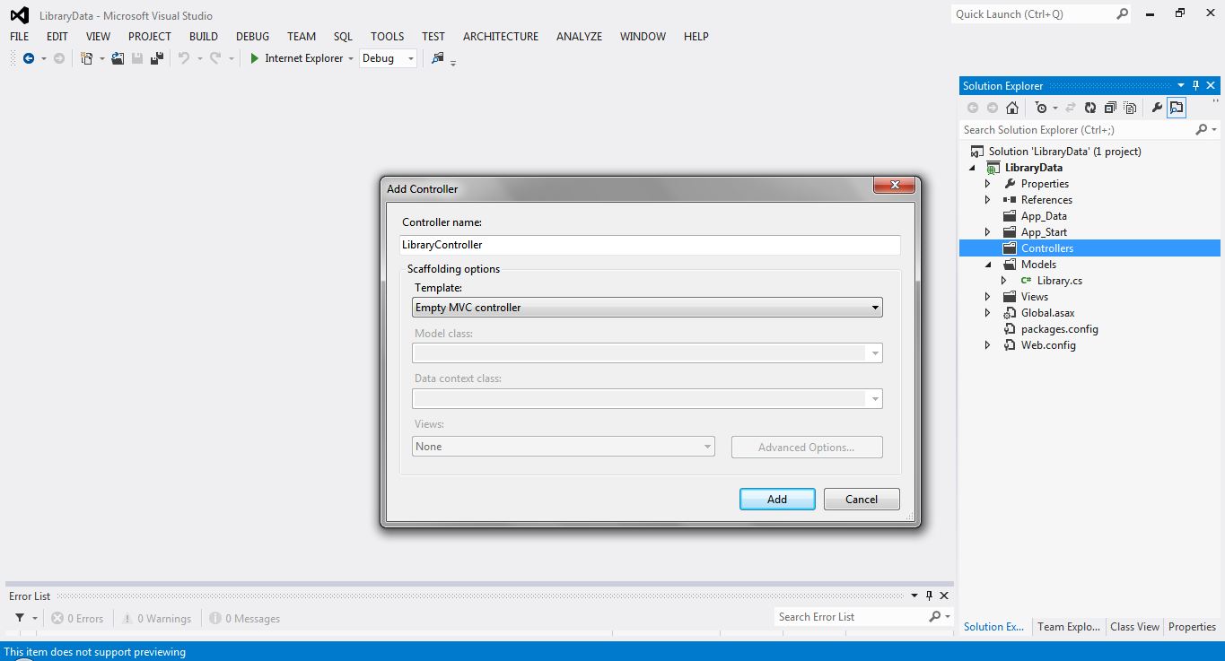Close the Add Controller dialog

tap(895, 185)
